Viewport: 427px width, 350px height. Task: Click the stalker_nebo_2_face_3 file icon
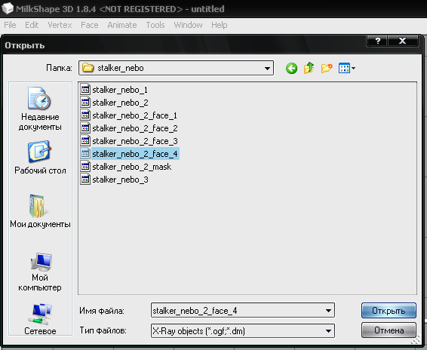coord(85,140)
